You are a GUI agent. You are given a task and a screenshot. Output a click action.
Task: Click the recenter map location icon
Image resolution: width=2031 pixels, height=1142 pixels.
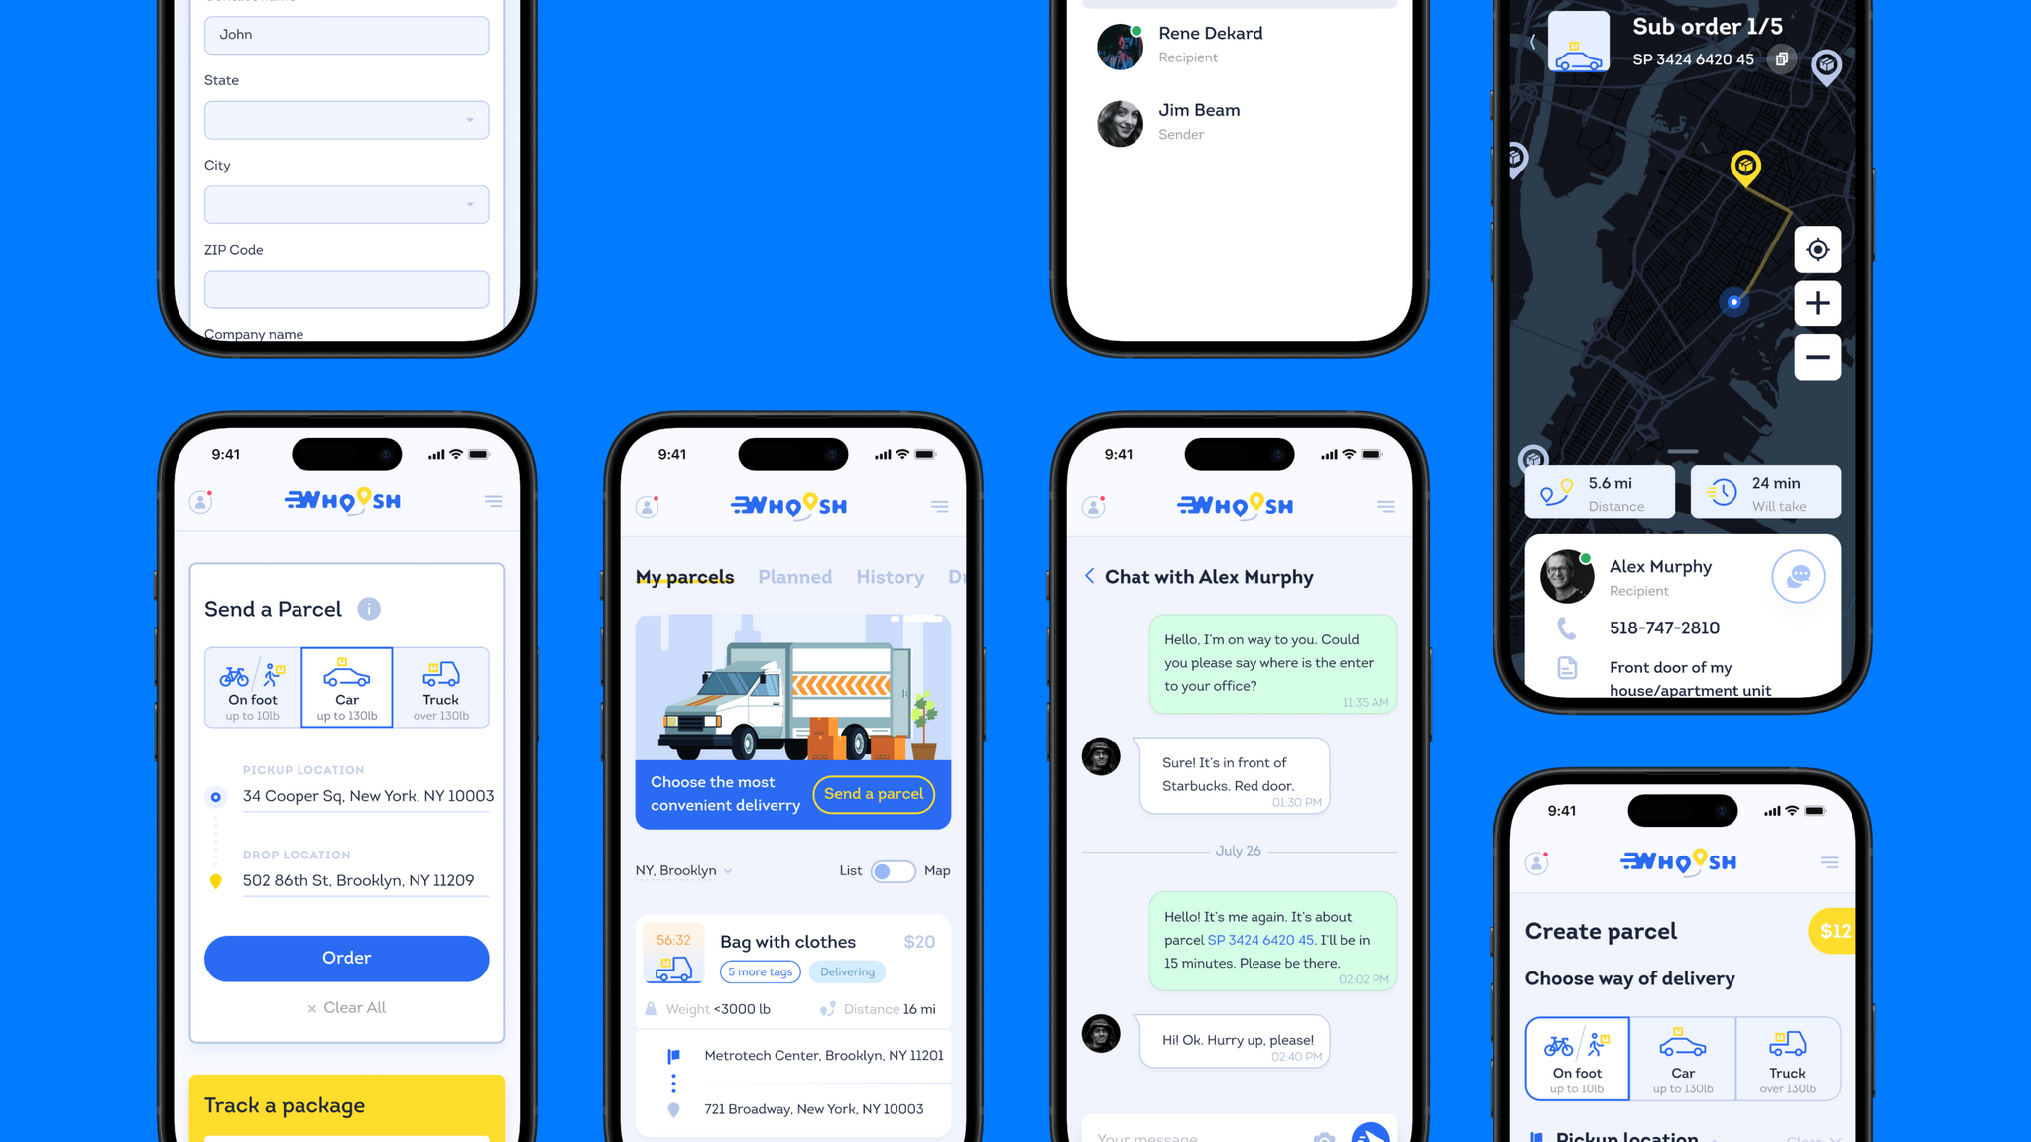point(1818,247)
